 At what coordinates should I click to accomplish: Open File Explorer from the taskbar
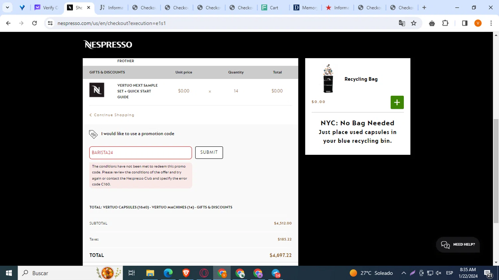click(x=150, y=273)
